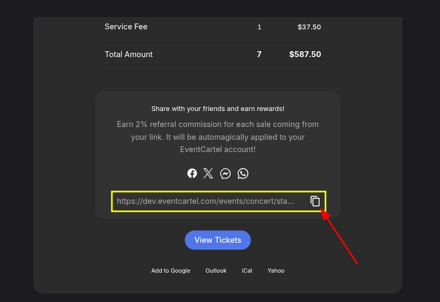This screenshot has height=302, width=440.
Task: Select the $587.50 total price
Action: (305, 54)
